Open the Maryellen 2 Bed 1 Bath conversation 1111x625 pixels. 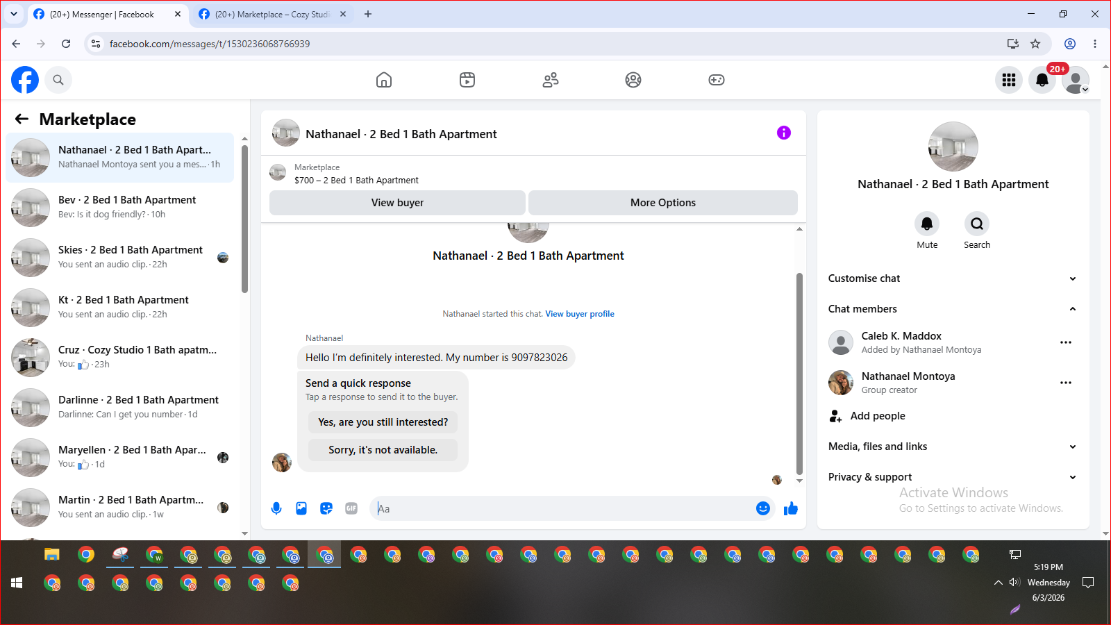click(120, 458)
